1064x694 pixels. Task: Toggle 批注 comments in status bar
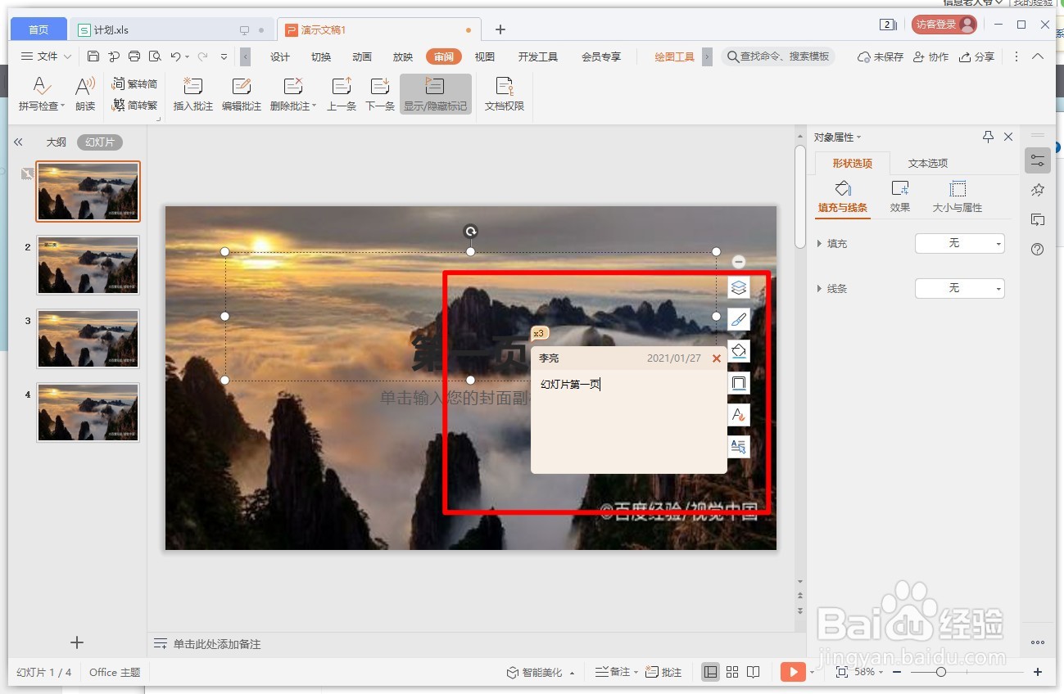tap(663, 672)
